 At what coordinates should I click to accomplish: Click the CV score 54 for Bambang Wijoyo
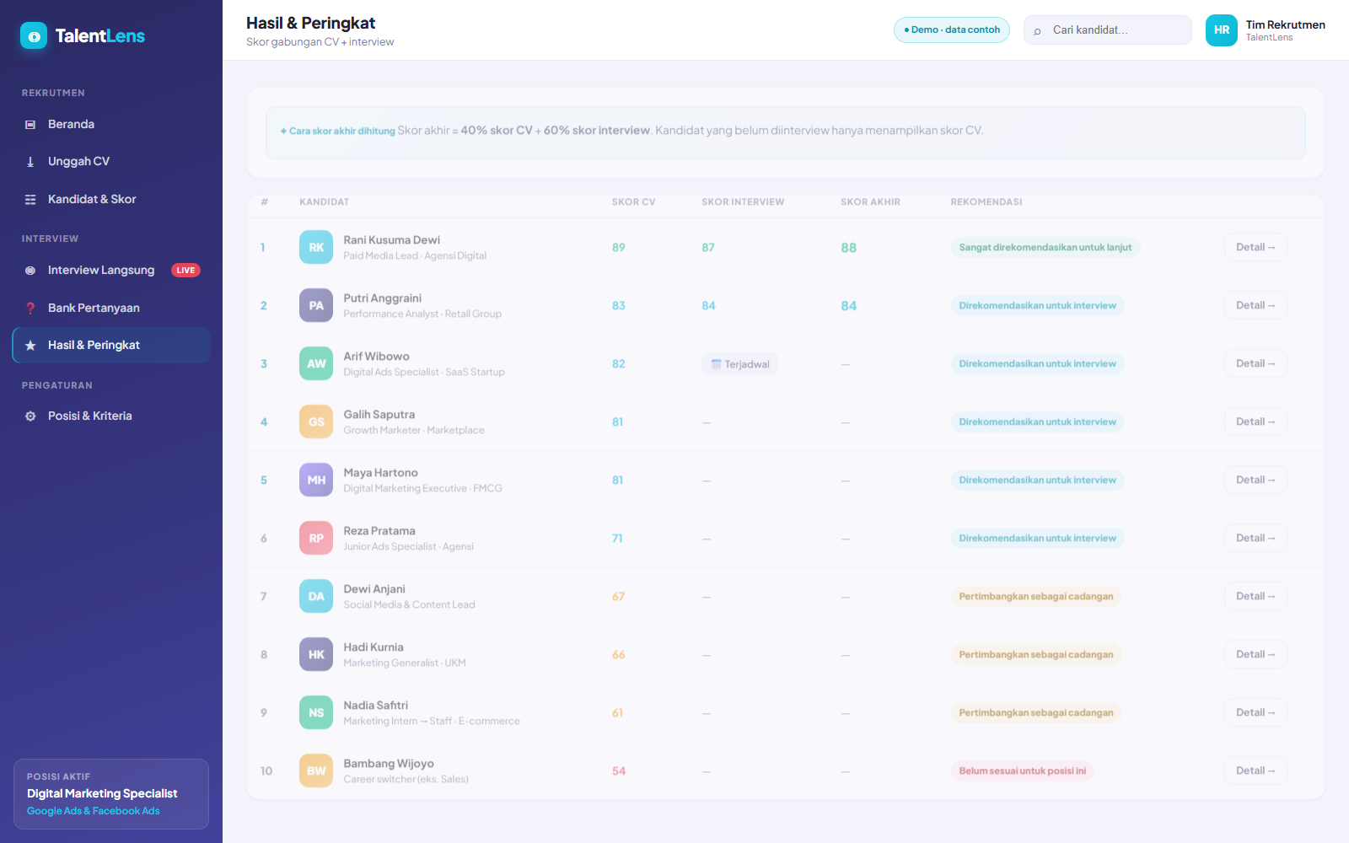click(619, 771)
